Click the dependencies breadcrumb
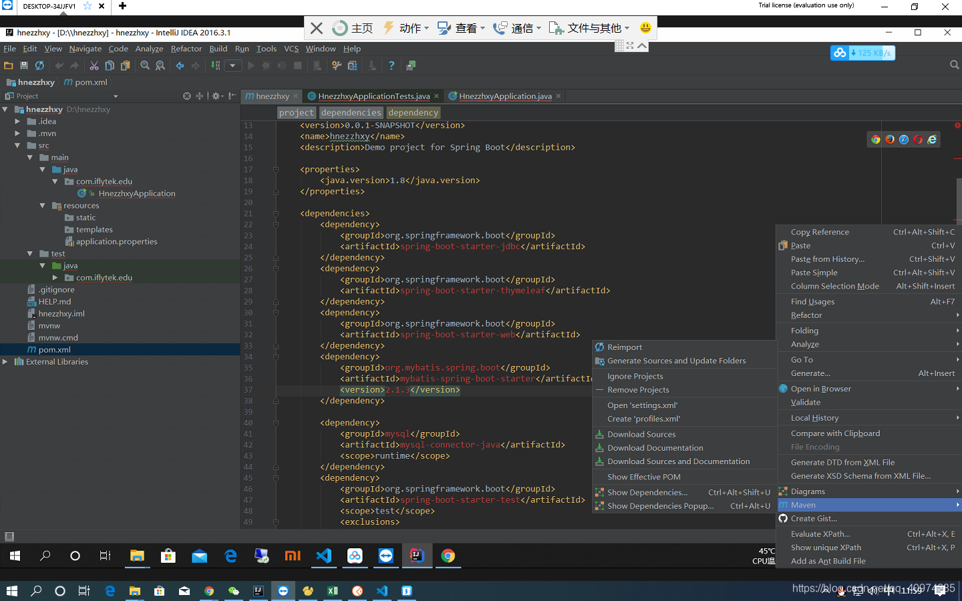 pyautogui.click(x=351, y=113)
